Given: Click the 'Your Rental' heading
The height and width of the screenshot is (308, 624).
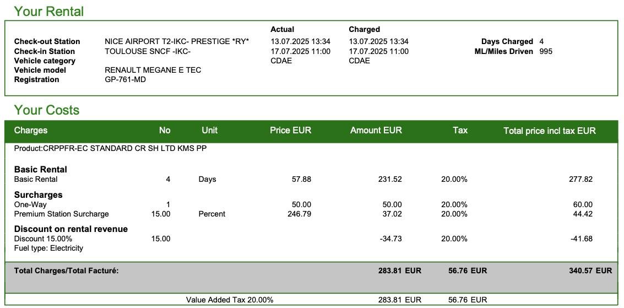Looking at the screenshot, I should pyautogui.click(x=49, y=11).
